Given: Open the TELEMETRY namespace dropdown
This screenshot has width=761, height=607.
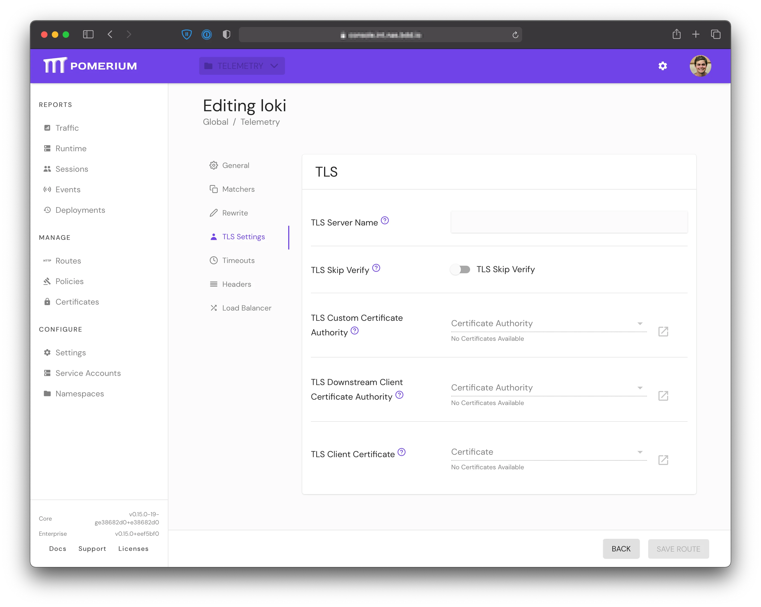Looking at the screenshot, I should (x=242, y=66).
